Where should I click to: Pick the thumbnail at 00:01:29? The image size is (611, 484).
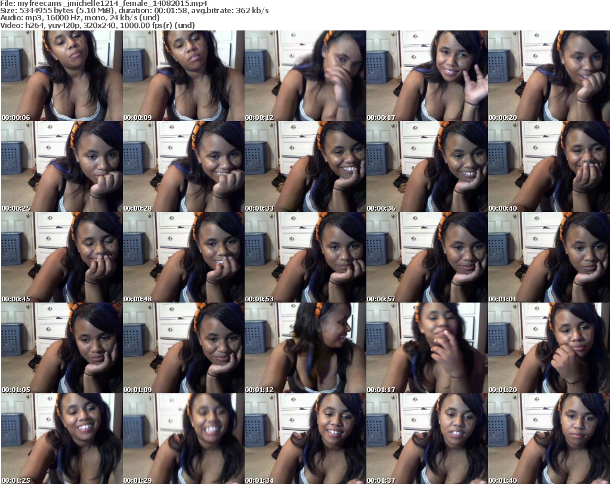coord(184,439)
